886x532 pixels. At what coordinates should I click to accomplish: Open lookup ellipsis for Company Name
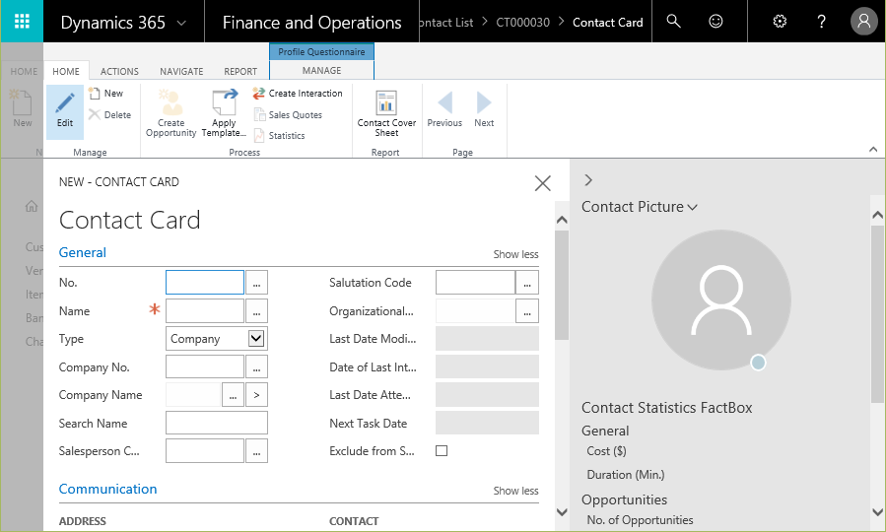pos(233,395)
